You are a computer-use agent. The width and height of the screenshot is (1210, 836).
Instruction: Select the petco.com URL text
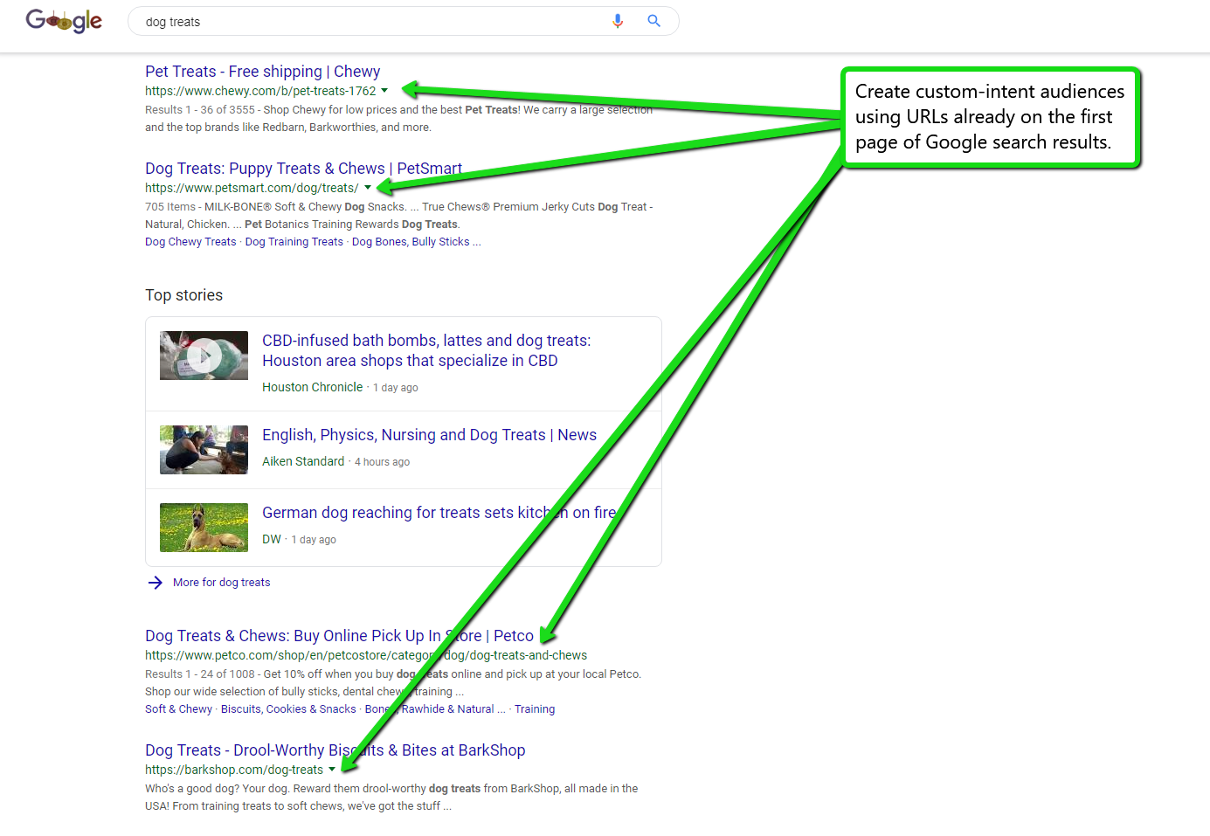[366, 655]
